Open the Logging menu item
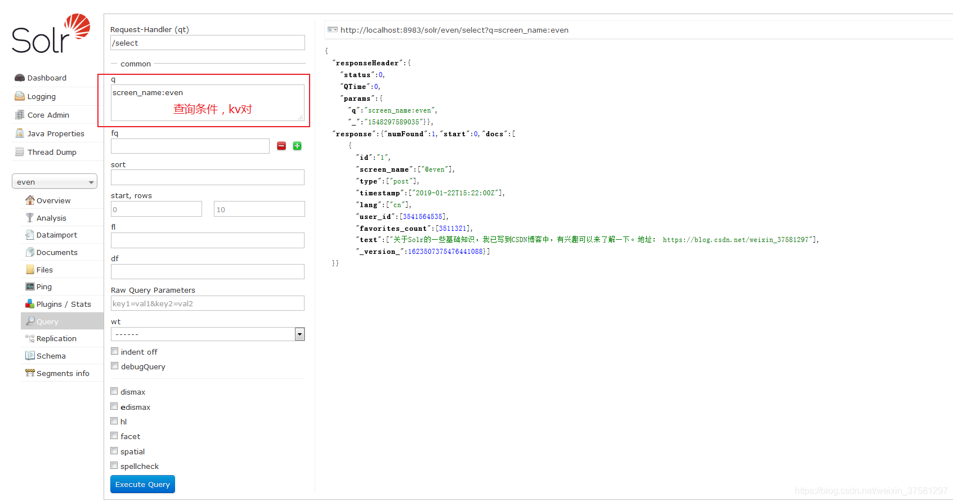Screen dimensions: 953x501 tap(42, 96)
